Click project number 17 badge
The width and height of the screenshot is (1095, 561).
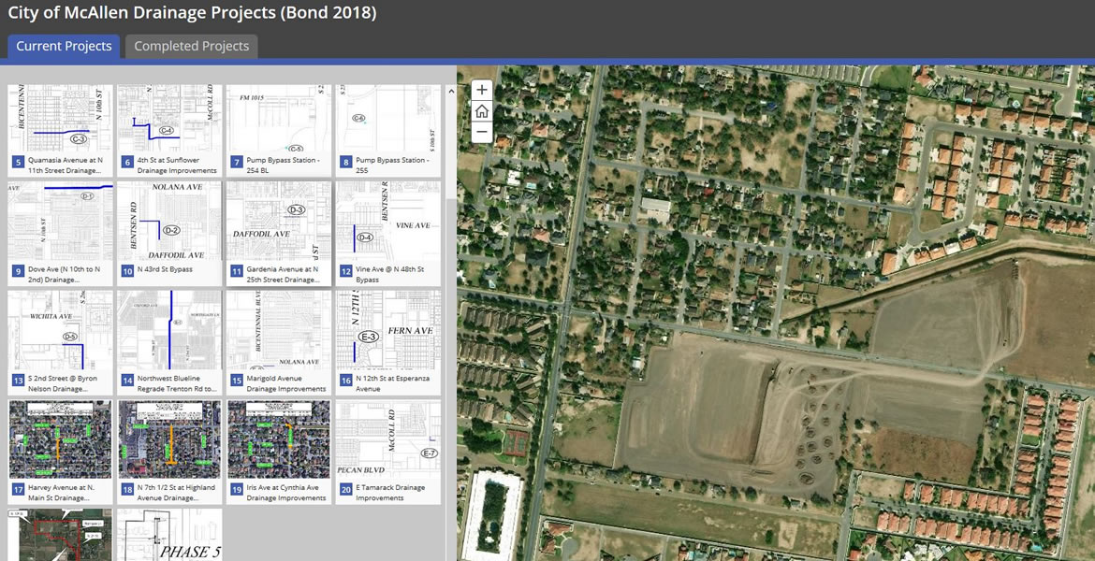coord(18,490)
